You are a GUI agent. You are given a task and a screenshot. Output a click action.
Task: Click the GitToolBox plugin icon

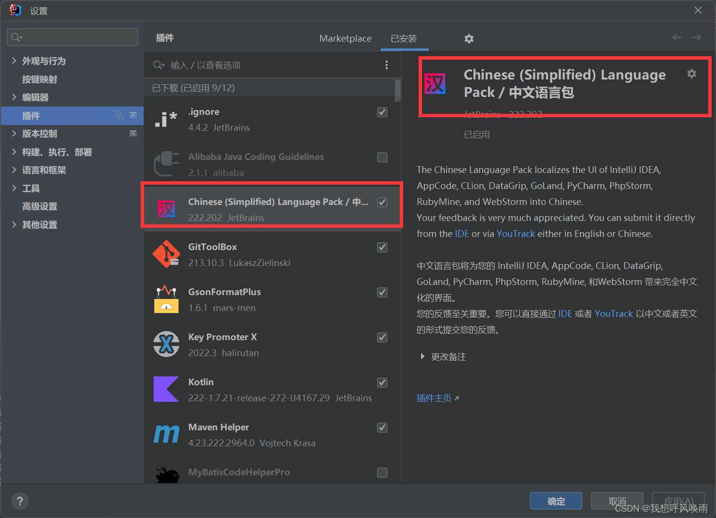pos(166,254)
